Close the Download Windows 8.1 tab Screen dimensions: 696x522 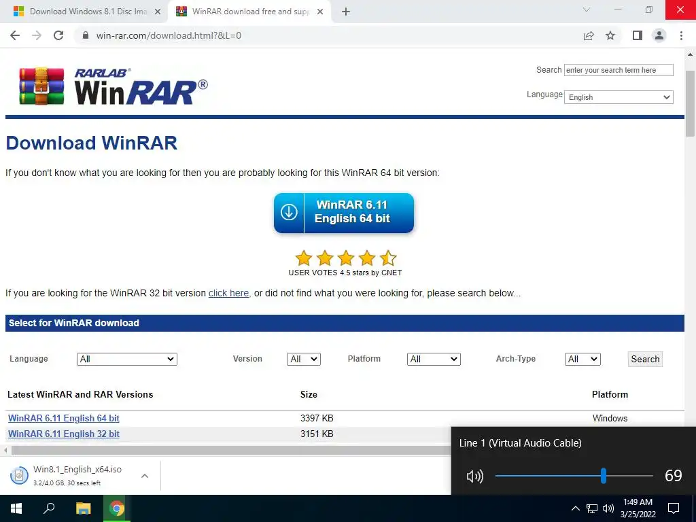[x=158, y=12]
